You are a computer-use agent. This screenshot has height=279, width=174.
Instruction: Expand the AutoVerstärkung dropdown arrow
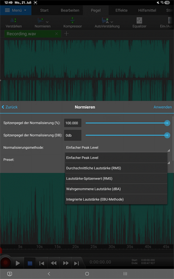tap(112, 22)
